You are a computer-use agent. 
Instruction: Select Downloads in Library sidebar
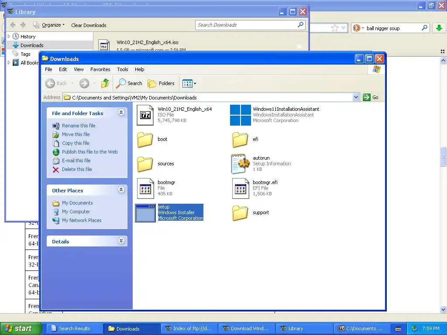(31, 45)
